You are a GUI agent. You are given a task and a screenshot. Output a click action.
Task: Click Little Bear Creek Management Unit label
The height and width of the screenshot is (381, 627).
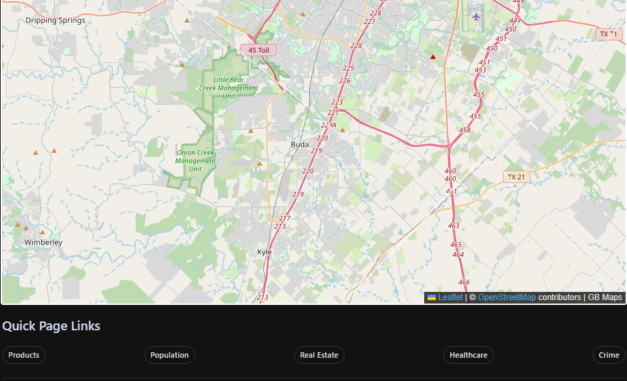(x=229, y=88)
